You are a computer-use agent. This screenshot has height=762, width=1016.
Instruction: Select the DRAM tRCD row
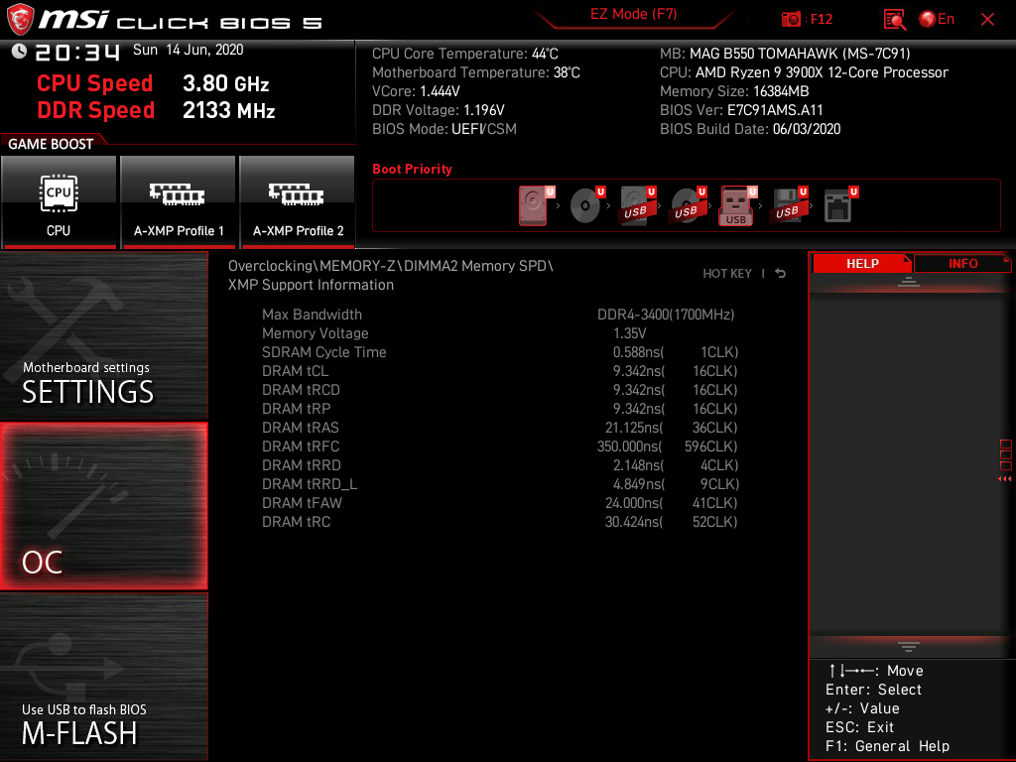click(500, 389)
